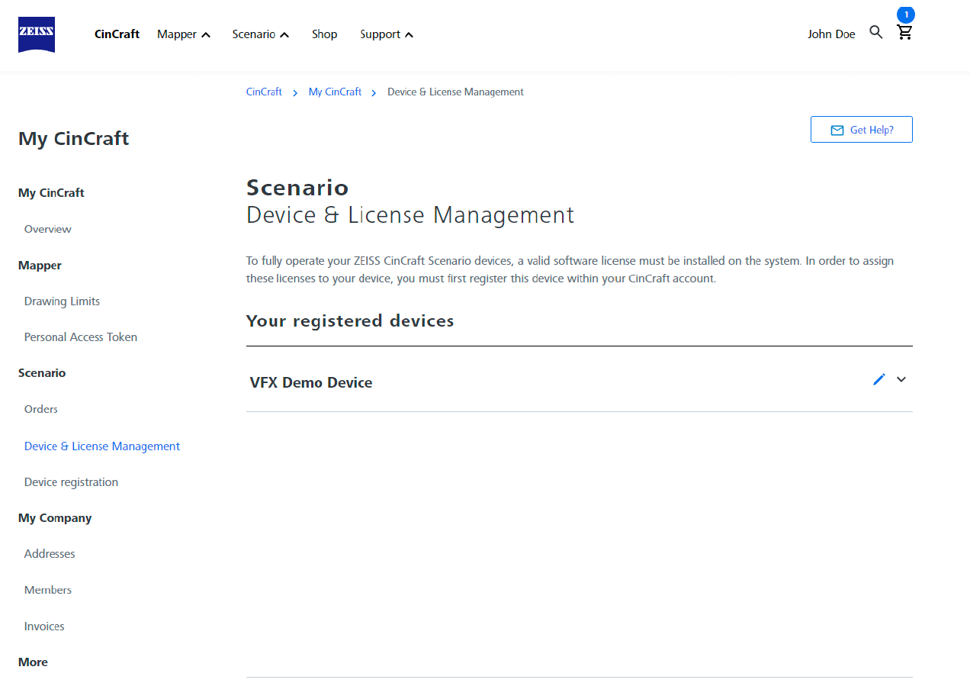The width and height of the screenshot is (970, 699).
Task: Click the Get Help? button
Action: click(861, 130)
